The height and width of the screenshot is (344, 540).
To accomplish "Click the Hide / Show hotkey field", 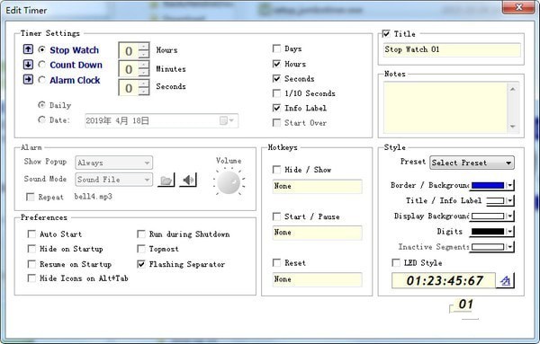I will coord(317,186).
